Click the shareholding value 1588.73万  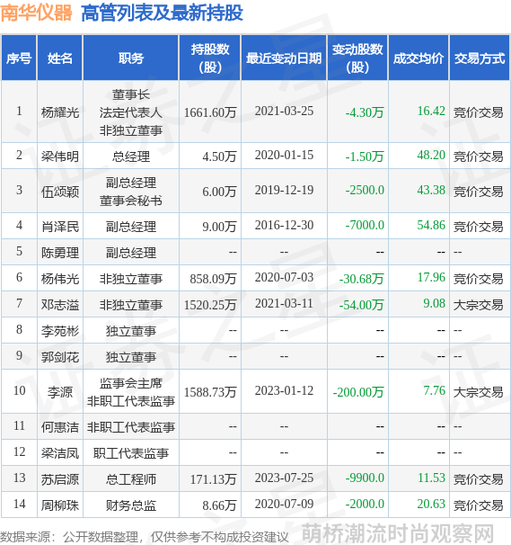click(x=210, y=392)
